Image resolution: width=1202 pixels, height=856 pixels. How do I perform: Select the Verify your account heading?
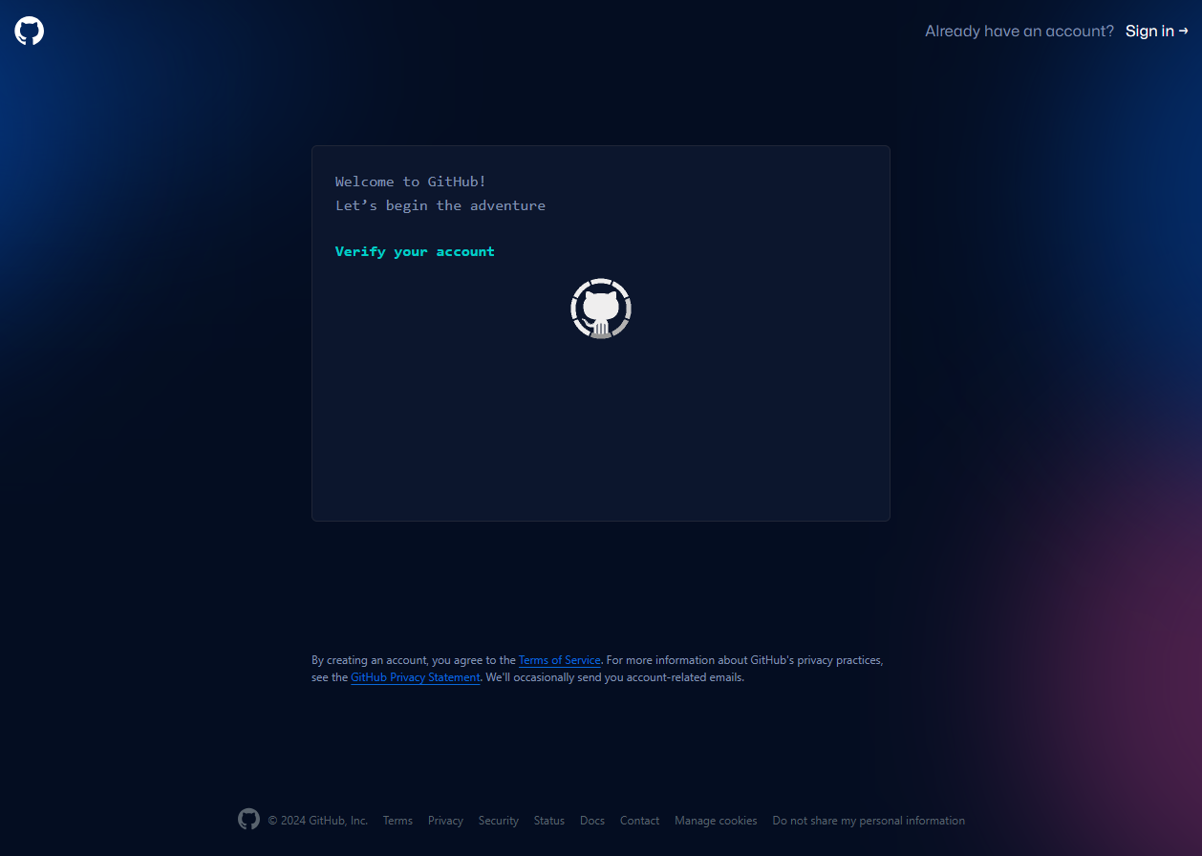pyautogui.click(x=415, y=250)
